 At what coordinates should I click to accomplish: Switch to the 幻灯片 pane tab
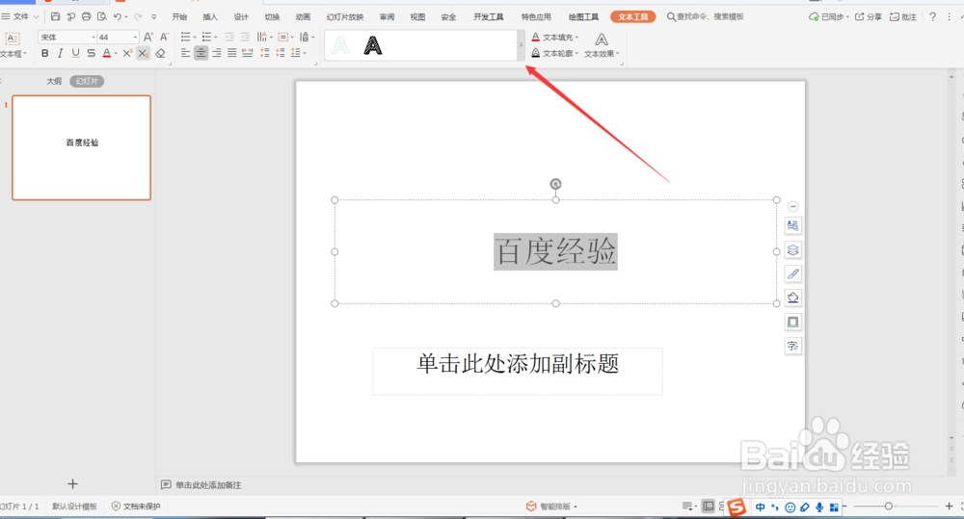click(x=87, y=81)
